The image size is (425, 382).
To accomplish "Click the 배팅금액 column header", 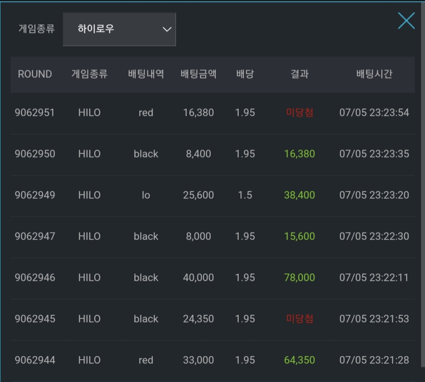I will [x=199, y=74].
